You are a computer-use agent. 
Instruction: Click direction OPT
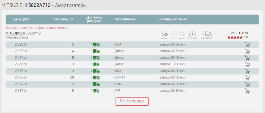tap(118, 91)
